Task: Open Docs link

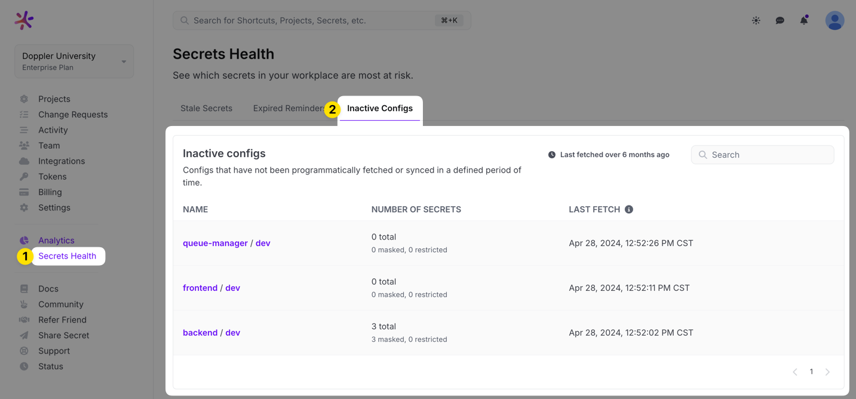Action: coord(48,289)
